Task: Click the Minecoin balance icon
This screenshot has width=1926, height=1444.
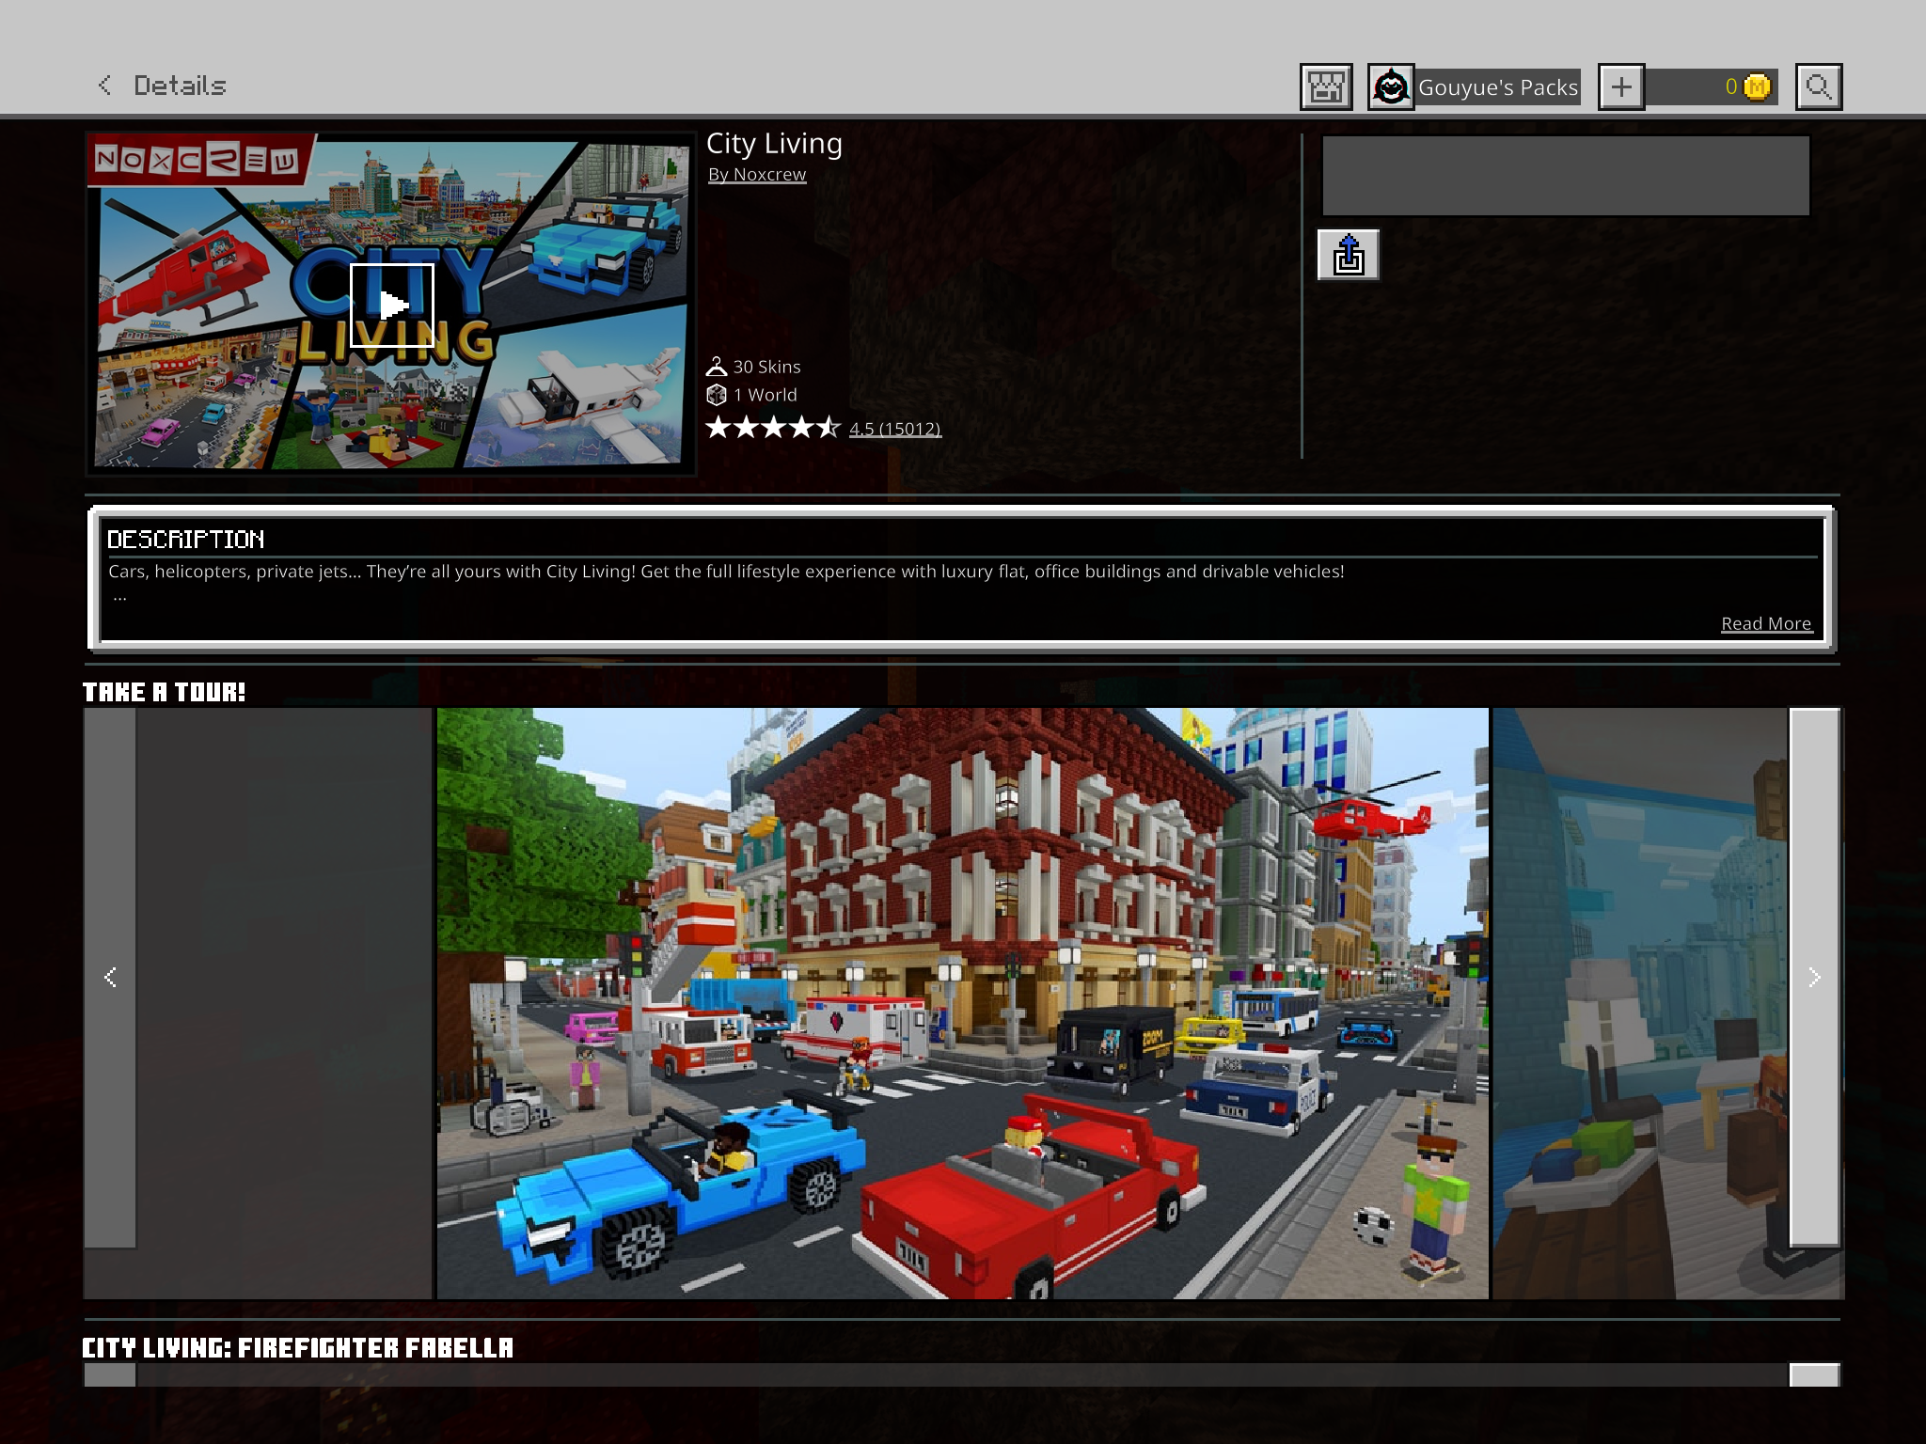Action: 1756,87
